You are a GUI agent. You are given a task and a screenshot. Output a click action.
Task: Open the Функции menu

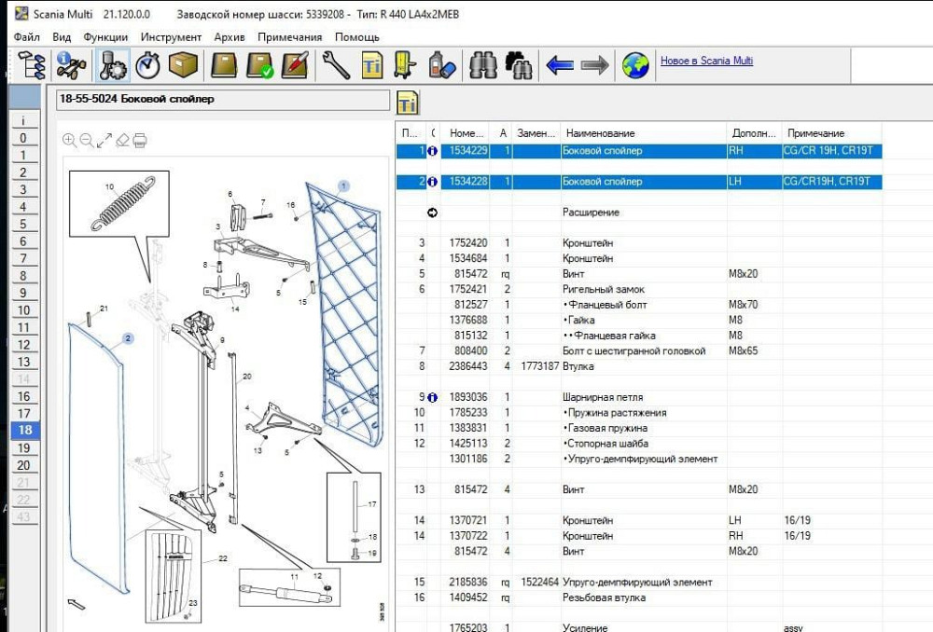105,37
